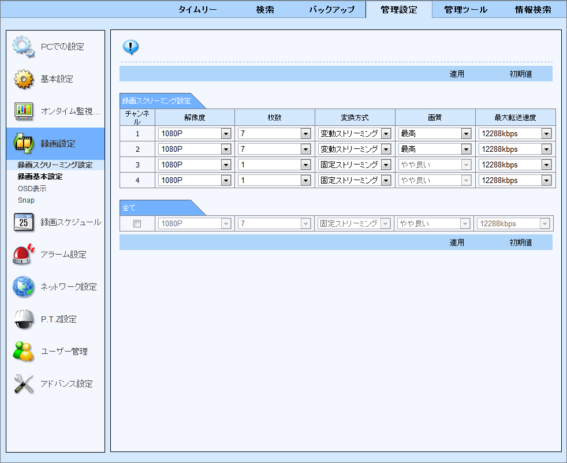
Task: Open channel 4 最大転送速度 dropdown
Action: (x=545, y=180)
